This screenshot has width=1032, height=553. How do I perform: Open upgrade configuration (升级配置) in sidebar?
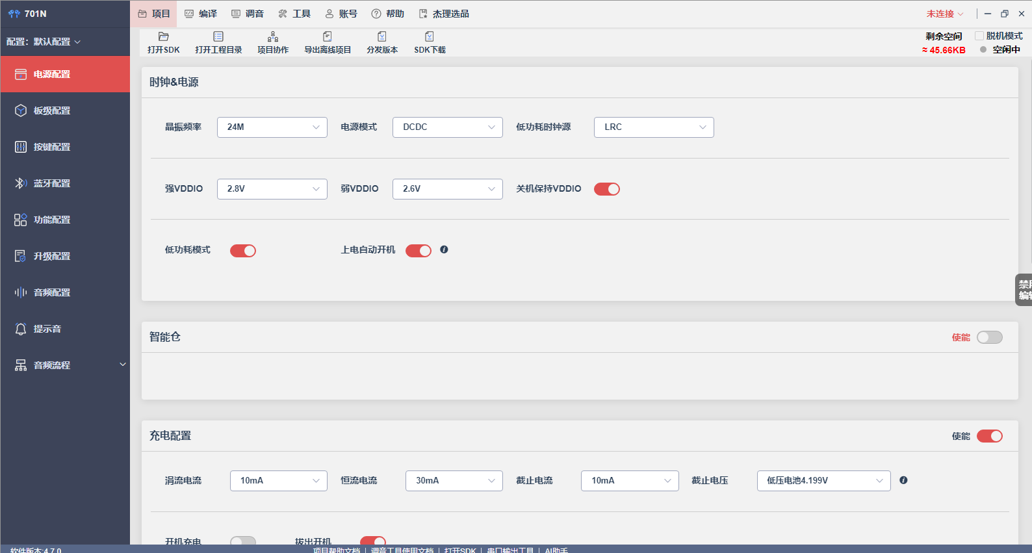pos(65,256)
